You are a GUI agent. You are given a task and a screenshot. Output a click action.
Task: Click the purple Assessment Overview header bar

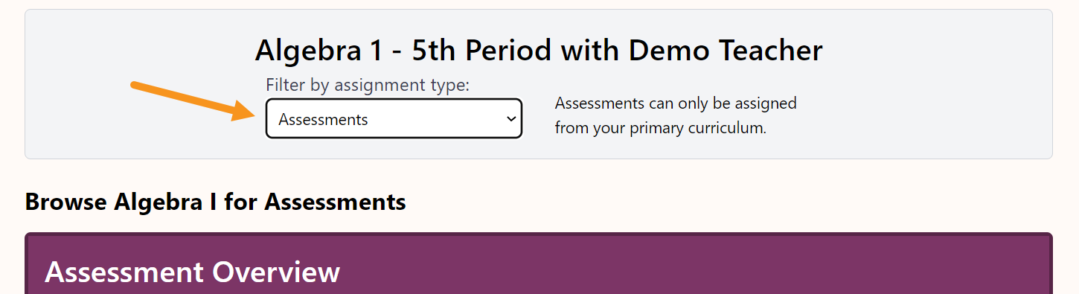click(x=539, y=263)
